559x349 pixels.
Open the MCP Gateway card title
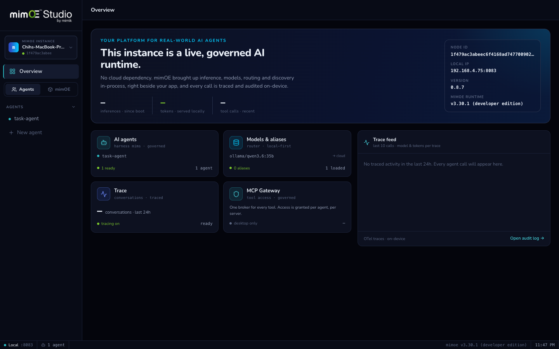click(x=263, y=191)
